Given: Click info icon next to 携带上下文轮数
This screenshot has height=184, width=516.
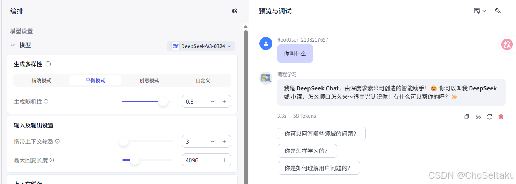Looking at the screenshot, I should click(x=57, y=141).
